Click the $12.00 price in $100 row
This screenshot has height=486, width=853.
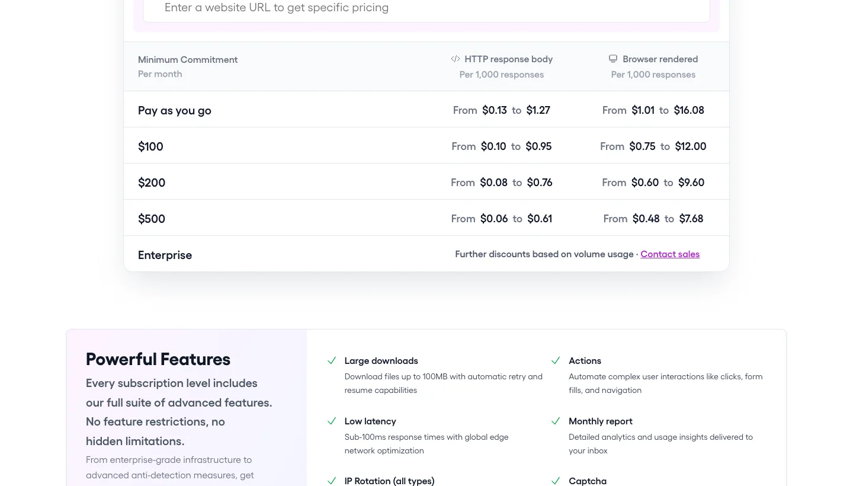tap(691, 146)
